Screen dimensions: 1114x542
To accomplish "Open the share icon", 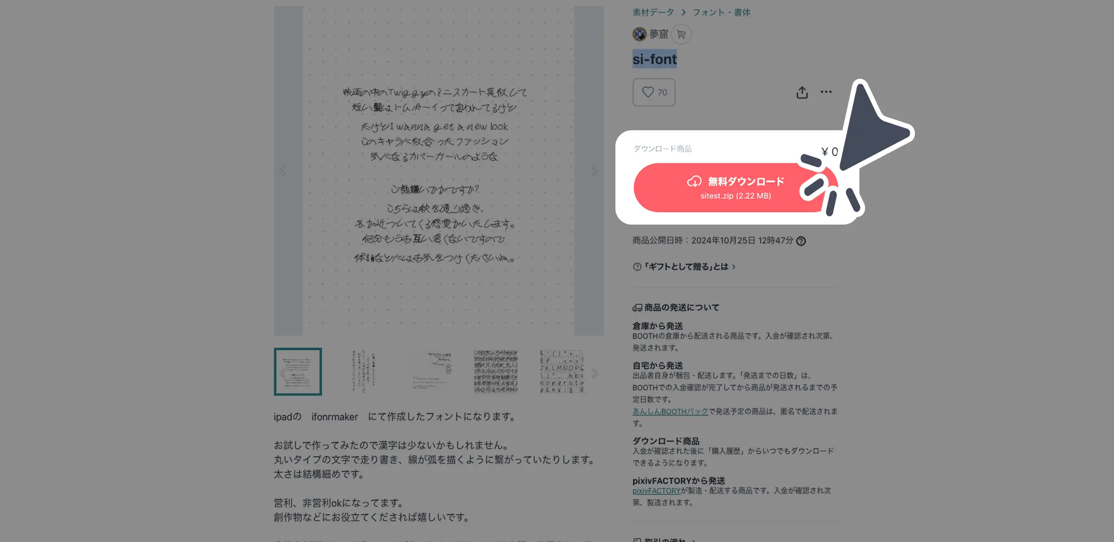I will (802, 92).
